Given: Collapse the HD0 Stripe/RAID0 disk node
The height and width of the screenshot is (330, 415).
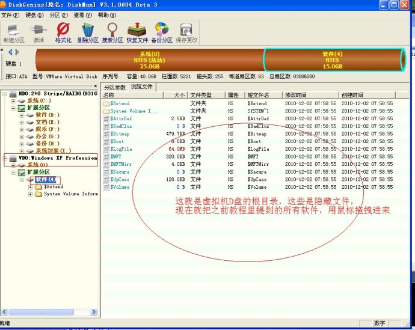Looking at the screenshot, I should 4,94.
